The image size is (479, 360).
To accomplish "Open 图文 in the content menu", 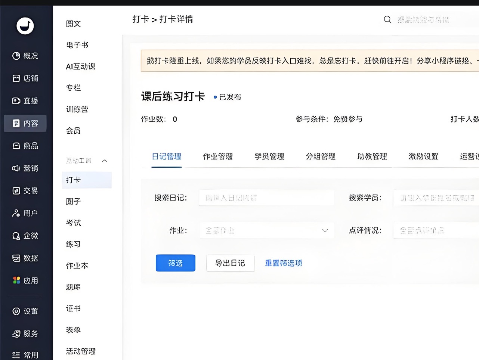I will (x=73, y=24).
